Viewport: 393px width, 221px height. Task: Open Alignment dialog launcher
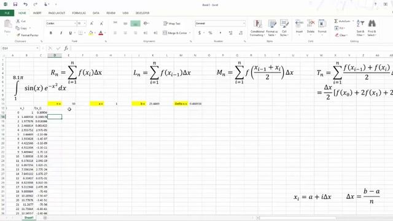tap(191, 41)
